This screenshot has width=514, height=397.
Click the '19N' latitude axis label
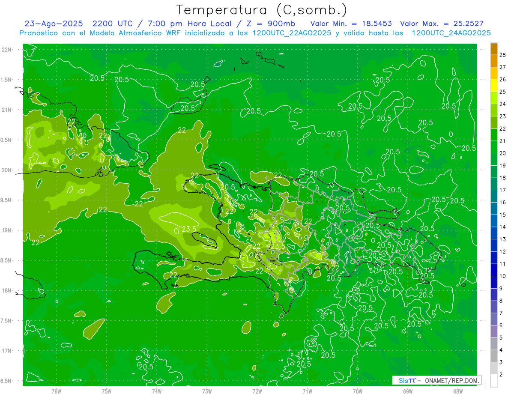pyautogui.click(x=7, y=230)
